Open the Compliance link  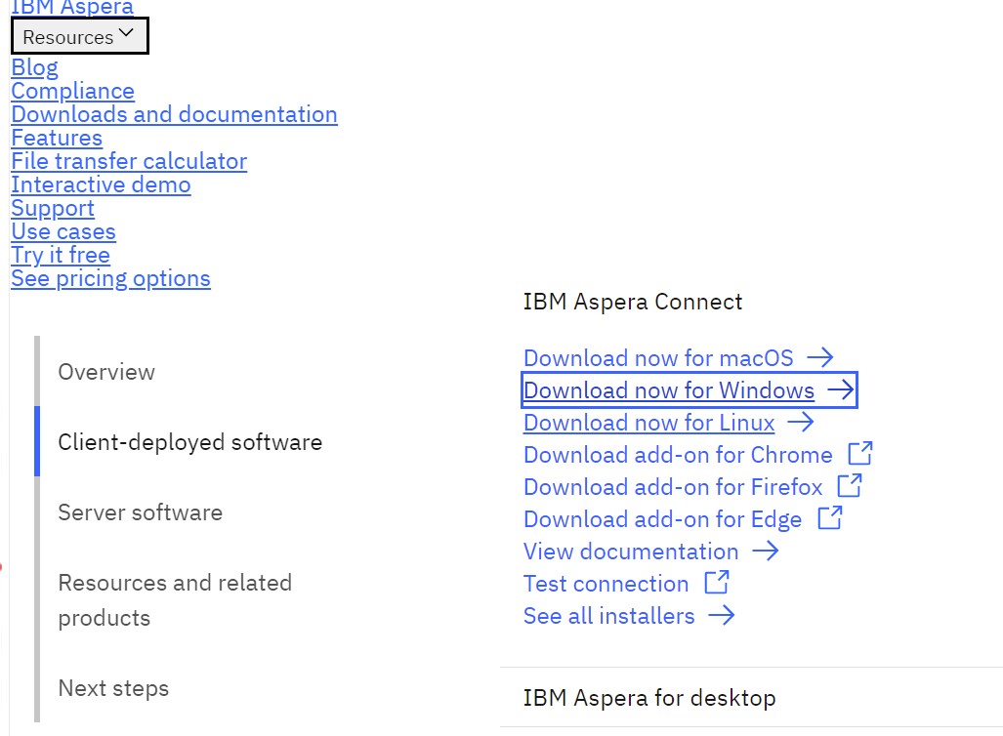tap(73, 91)
